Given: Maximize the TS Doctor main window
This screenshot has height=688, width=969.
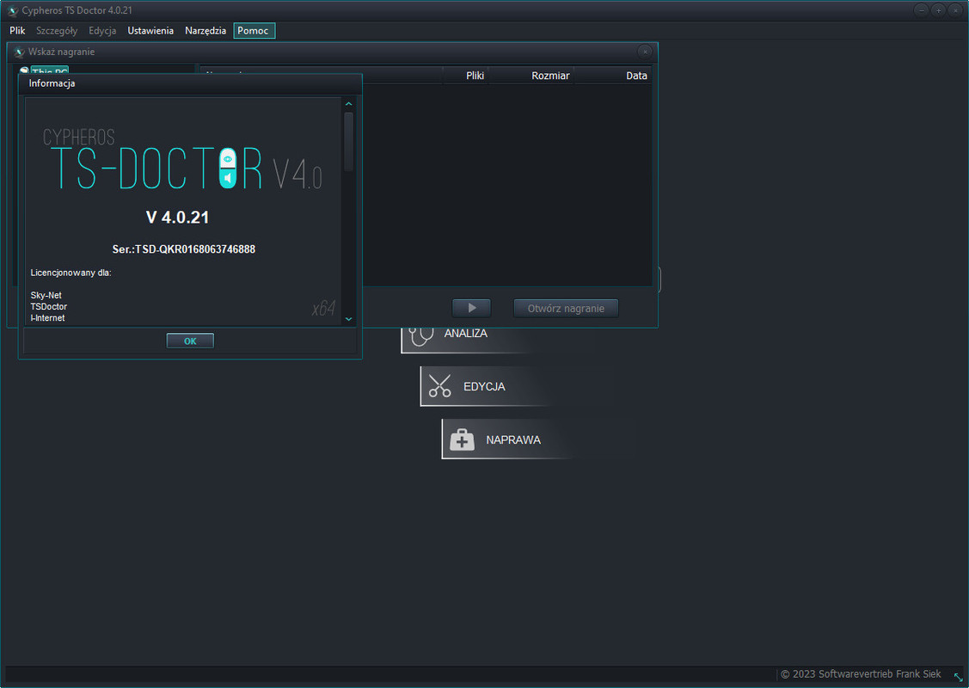Looking at the screenshot, I should (938, 10).
